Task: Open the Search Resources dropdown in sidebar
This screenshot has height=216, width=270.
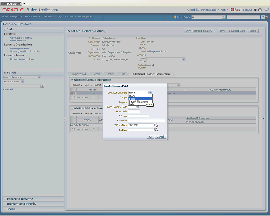Action: click(39, 77)
